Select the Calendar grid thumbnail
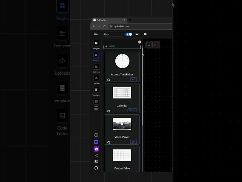242x182 pixels. click(122, 93)
